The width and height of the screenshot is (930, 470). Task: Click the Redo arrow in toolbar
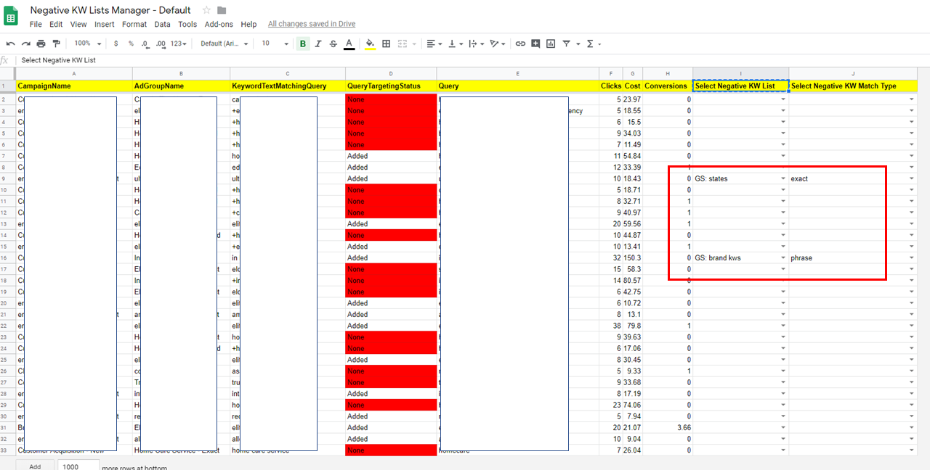26,44
